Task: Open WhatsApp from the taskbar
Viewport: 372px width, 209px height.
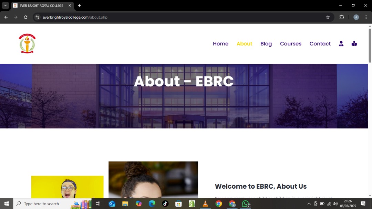Action: (245, 203)
